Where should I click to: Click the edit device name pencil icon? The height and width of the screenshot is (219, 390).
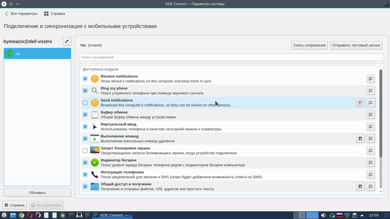point(67,41)
